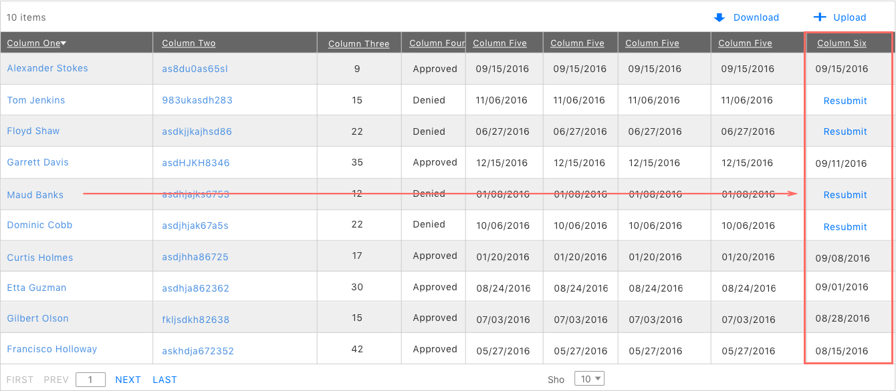Open the Etta Guzman record
The height and width of the screenshot is (391, 896).
(x=37, y=288)
